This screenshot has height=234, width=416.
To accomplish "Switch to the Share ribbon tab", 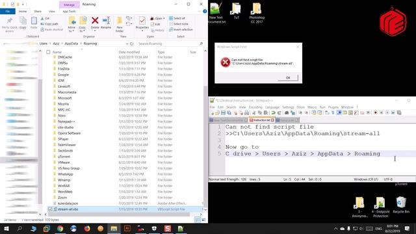I will tap(38, 12).
